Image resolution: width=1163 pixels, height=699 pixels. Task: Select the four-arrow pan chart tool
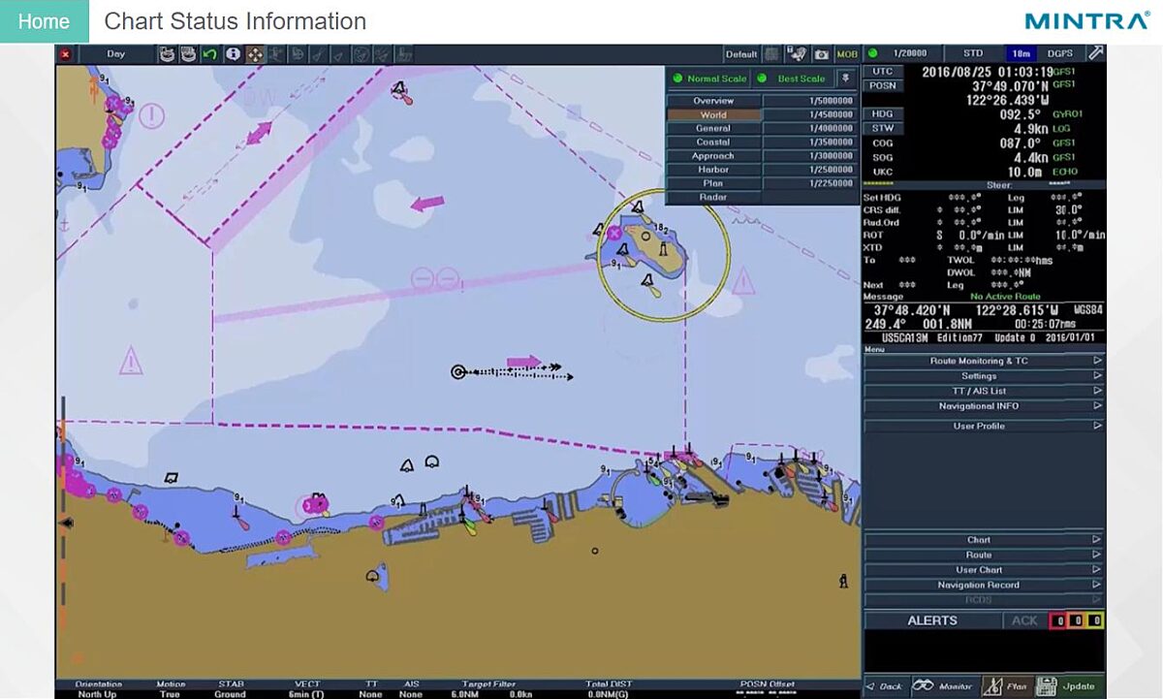tap(255, 54)
